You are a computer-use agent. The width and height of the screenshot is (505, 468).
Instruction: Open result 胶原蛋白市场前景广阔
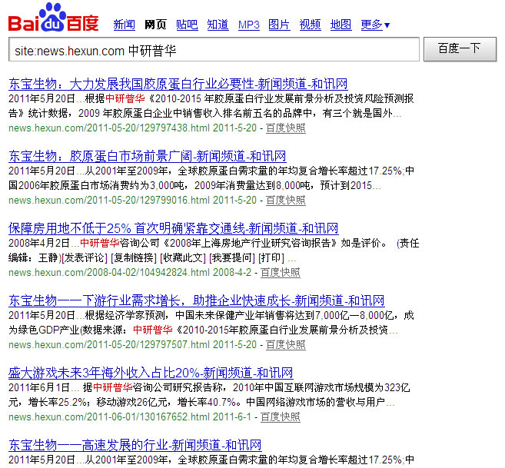tap(147, 156)
